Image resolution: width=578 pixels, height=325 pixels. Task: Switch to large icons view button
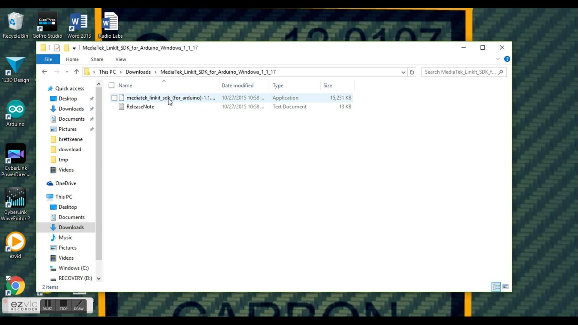pos(506,287)
